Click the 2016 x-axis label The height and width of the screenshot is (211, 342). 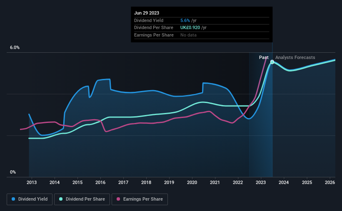click(x=100, y=182)
